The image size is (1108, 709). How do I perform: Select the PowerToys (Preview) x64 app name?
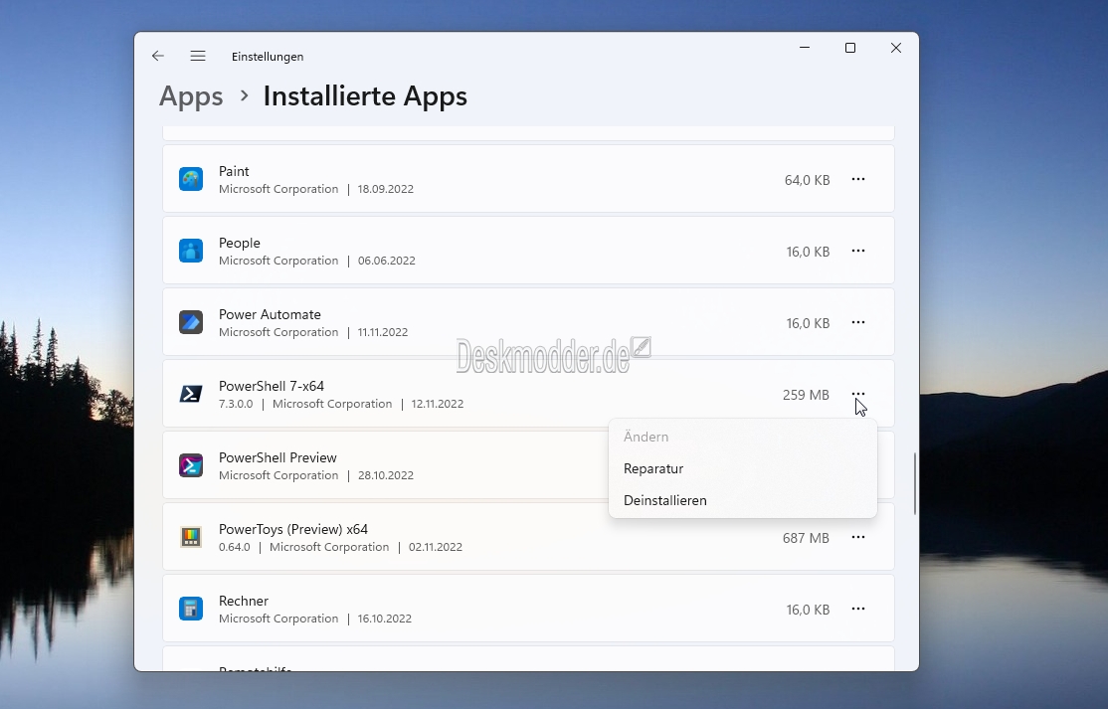point(293,530)
